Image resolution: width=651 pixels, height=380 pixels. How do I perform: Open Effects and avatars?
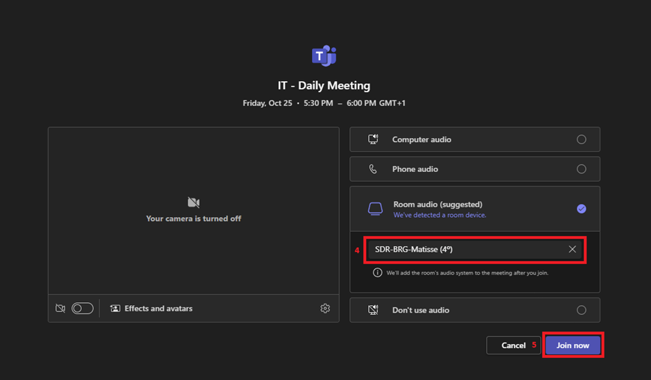point(151,309)
